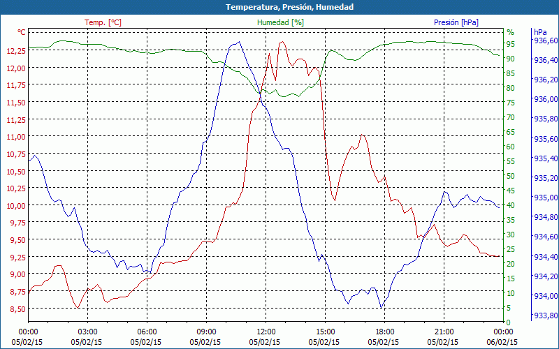The image size is (559, 349).
Task: Click the 50 humidity tick label
Action: click(511, 176)
